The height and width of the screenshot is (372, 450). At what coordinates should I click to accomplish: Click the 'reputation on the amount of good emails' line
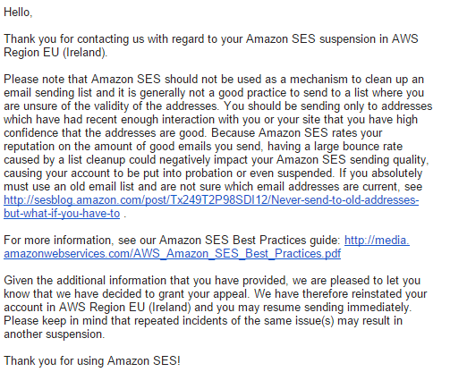203,147
